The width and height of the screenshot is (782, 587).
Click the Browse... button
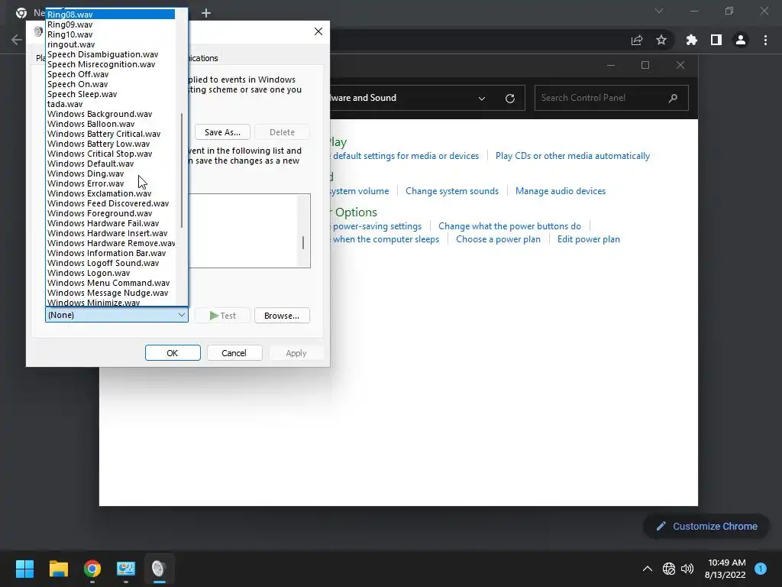click(282, 316)
